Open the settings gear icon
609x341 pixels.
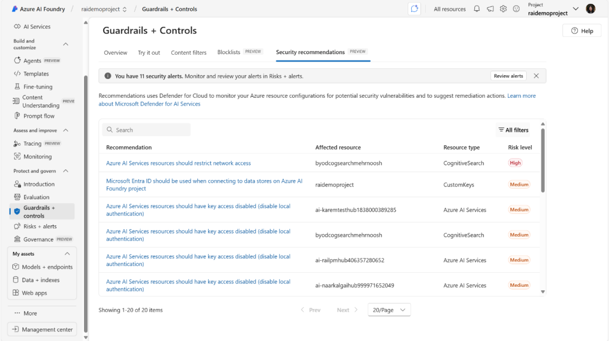point(503,8)
